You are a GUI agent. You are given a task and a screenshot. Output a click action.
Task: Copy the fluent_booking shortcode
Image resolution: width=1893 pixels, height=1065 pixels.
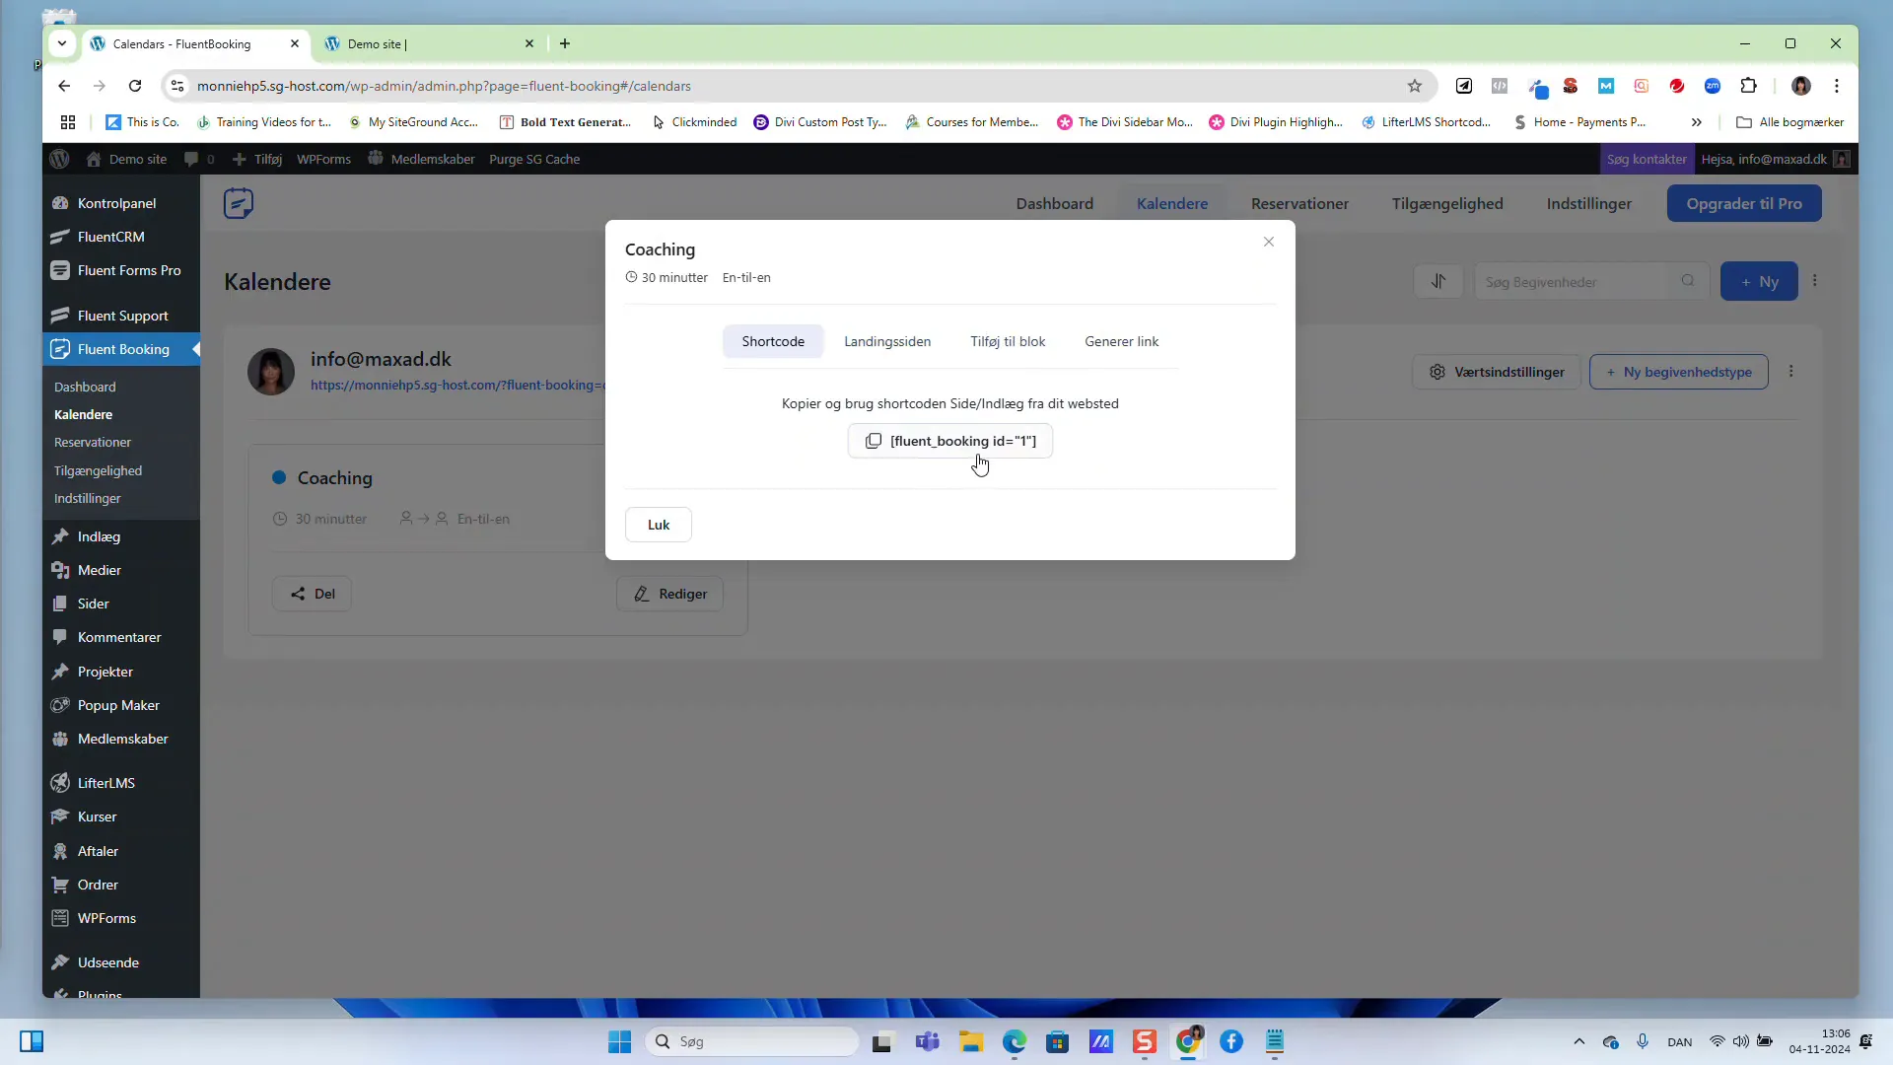pyautogui.click(x=949, y=441)
